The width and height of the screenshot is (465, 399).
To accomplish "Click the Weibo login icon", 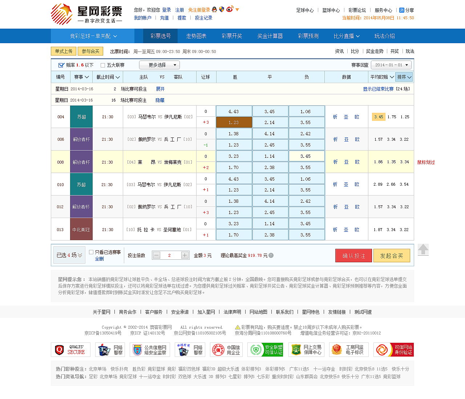I will [x=229, y=9].
